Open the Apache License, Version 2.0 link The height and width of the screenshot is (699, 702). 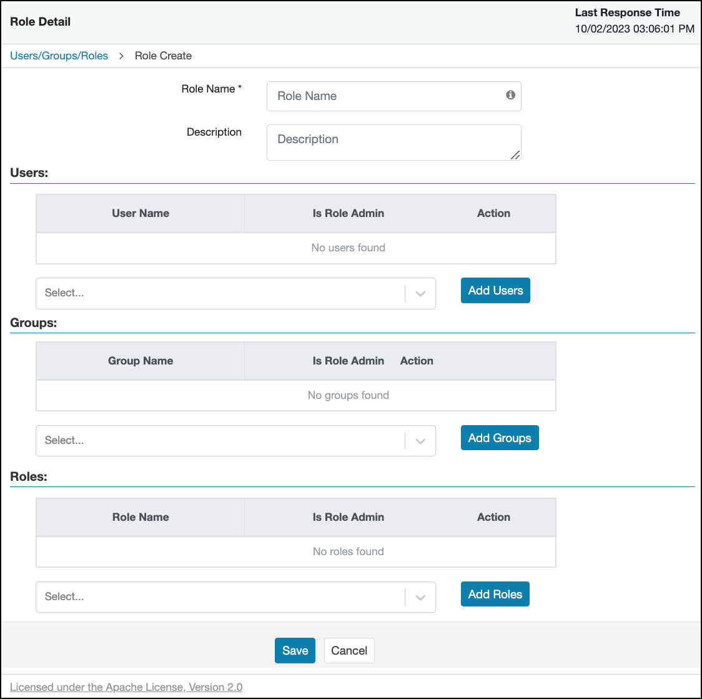pyautogui.click(x=127, y=687)
